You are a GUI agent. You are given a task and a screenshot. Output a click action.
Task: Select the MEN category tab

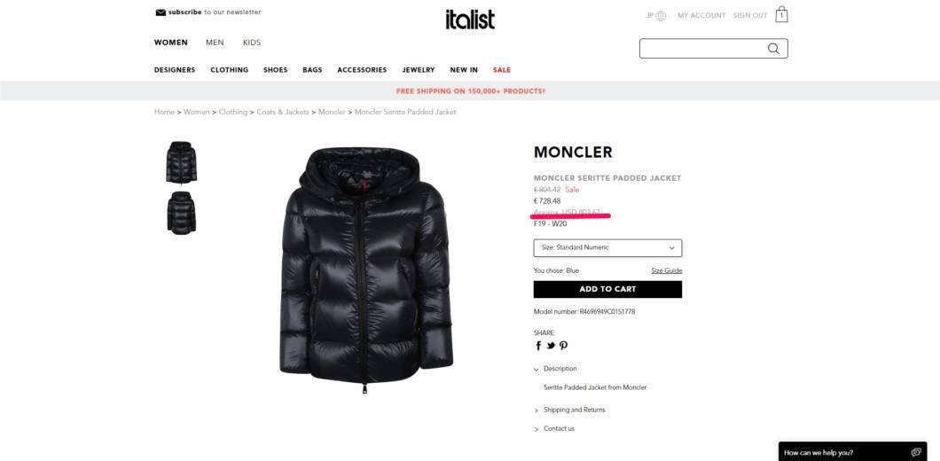(215, 43)
